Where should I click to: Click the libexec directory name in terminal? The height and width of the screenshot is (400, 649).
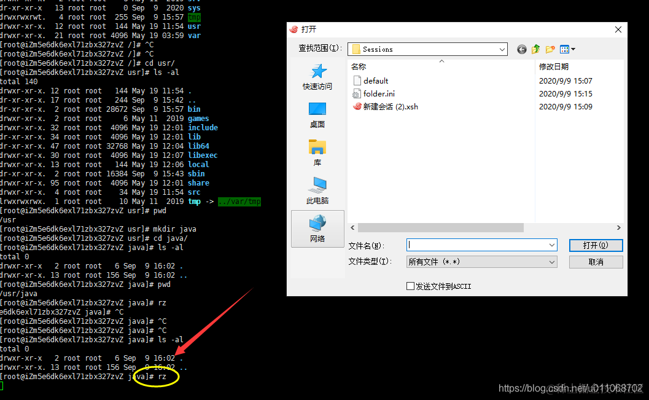click(203, 155)
